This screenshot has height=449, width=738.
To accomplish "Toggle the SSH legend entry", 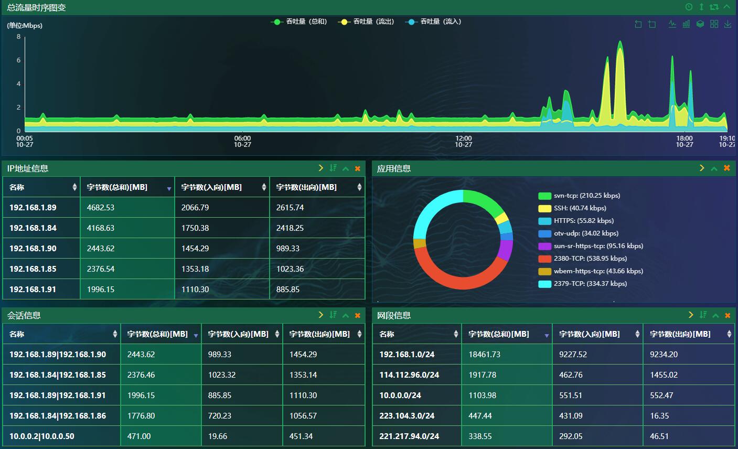I will point(572,208).
